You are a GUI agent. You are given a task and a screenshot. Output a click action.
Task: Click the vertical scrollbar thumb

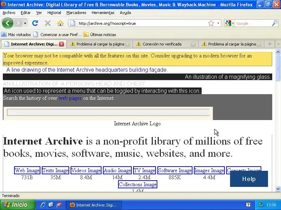pyautogui.click(x=278, y=68)
